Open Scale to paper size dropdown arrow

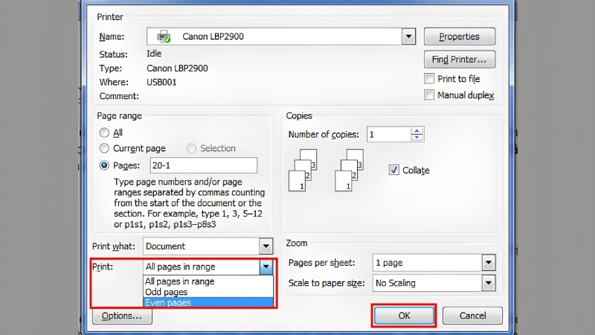point(489,283)
